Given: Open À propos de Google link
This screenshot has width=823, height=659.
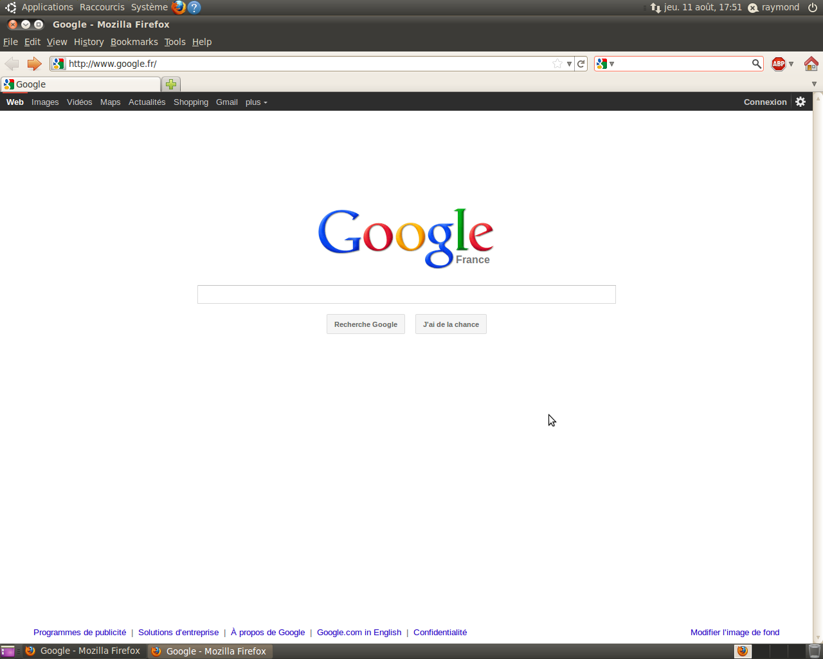Looking at the screenshot, I should pos(268,633).
